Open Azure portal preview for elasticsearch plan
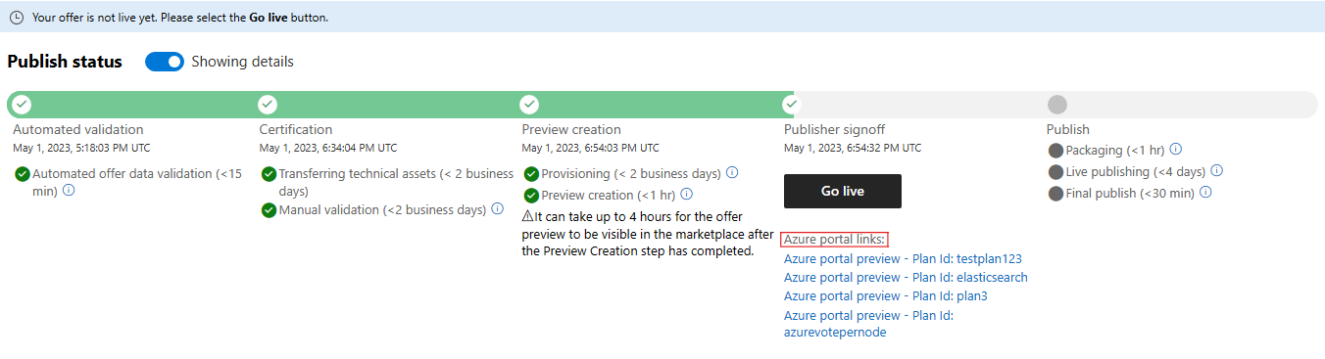 (x=906, y=278)
